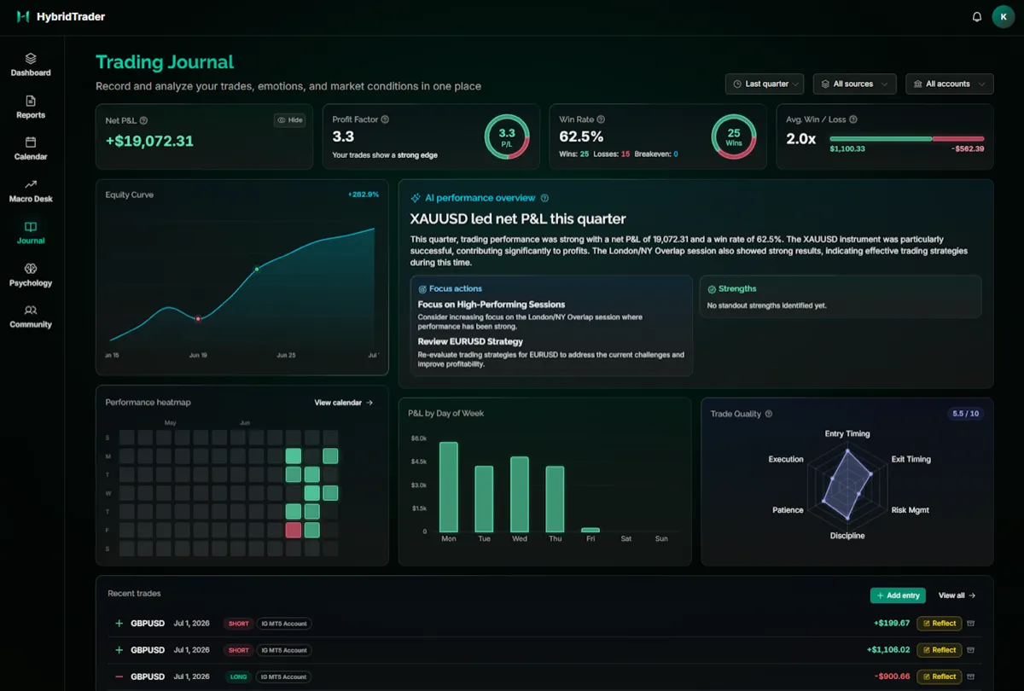Go to Dashboard in the sidebar
Screen dimensions: 1024x691
coord(31,65)
